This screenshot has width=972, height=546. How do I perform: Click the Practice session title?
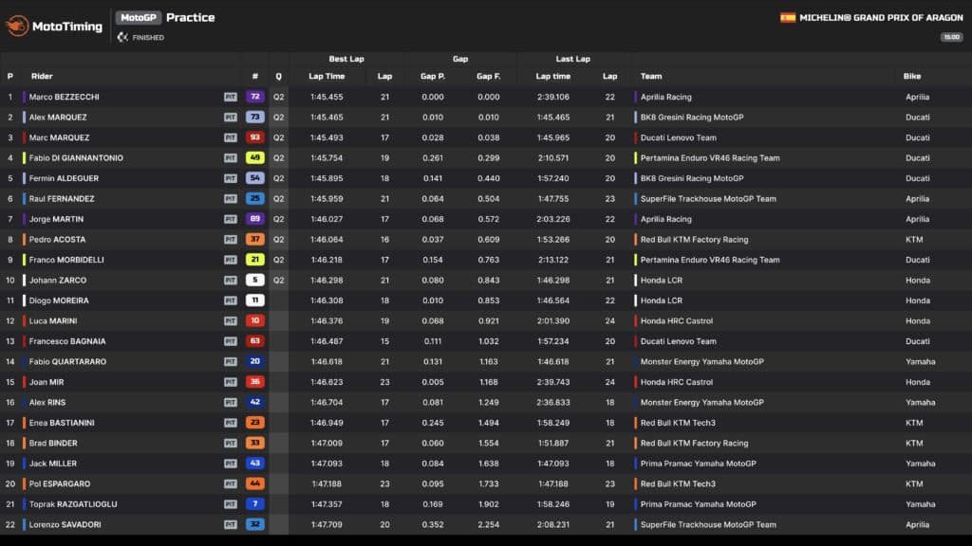coord(190,18)
